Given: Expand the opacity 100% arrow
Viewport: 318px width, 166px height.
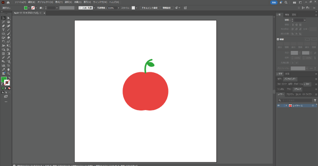Looking at the screenshot, I should tap(118, 8).
